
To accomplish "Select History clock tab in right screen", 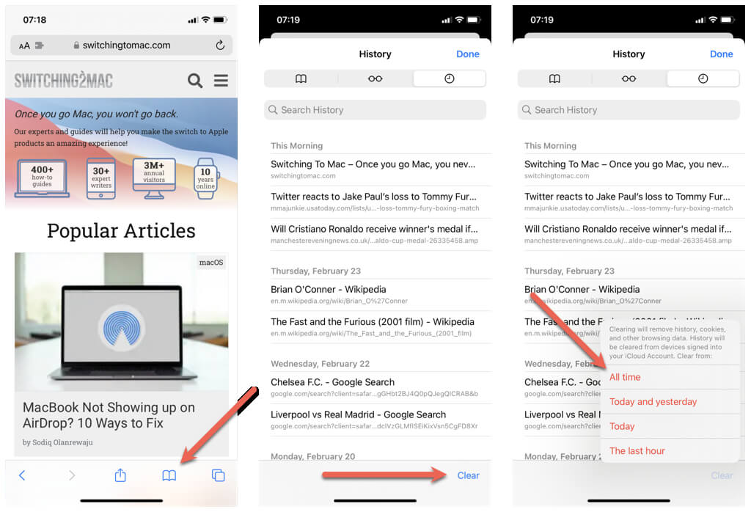I will (x=703, y=78).
